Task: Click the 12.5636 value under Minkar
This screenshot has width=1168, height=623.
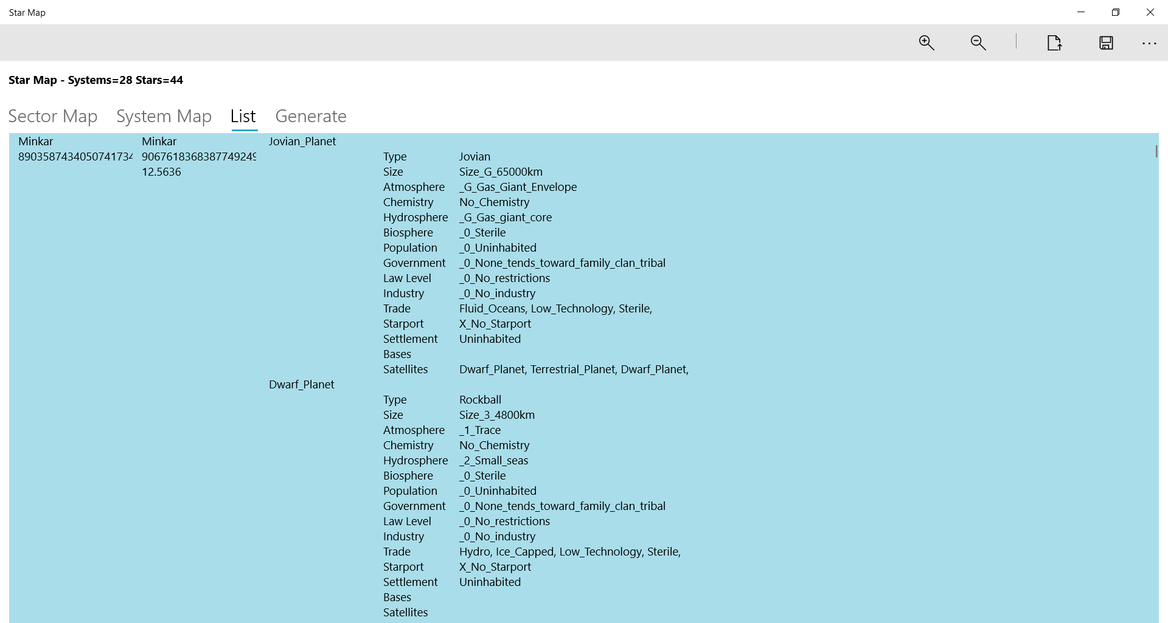Action: 161,172
